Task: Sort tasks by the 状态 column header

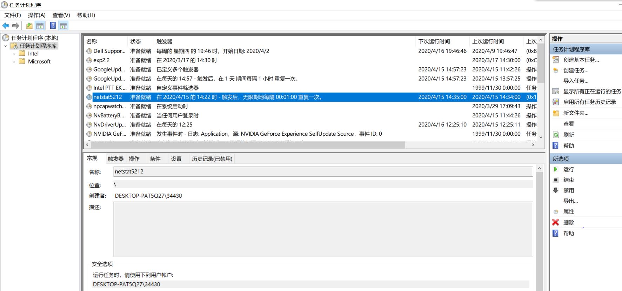Action: click(141, 41)
